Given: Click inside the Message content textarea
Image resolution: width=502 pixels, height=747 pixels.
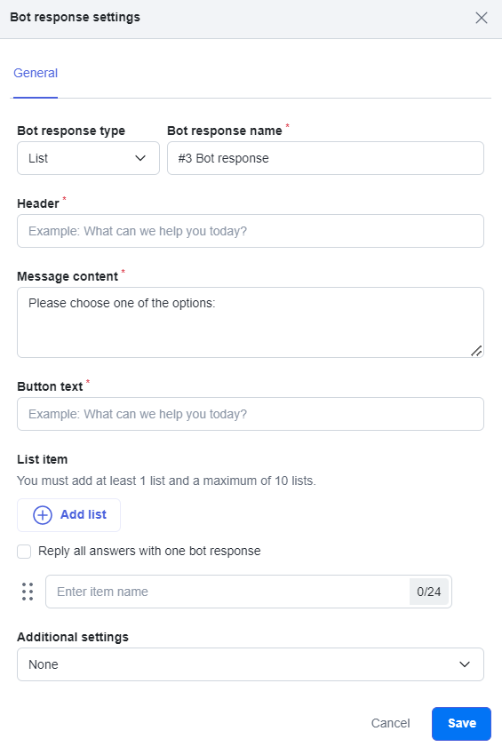Looking at the screenshot, I should pos(251,322).
